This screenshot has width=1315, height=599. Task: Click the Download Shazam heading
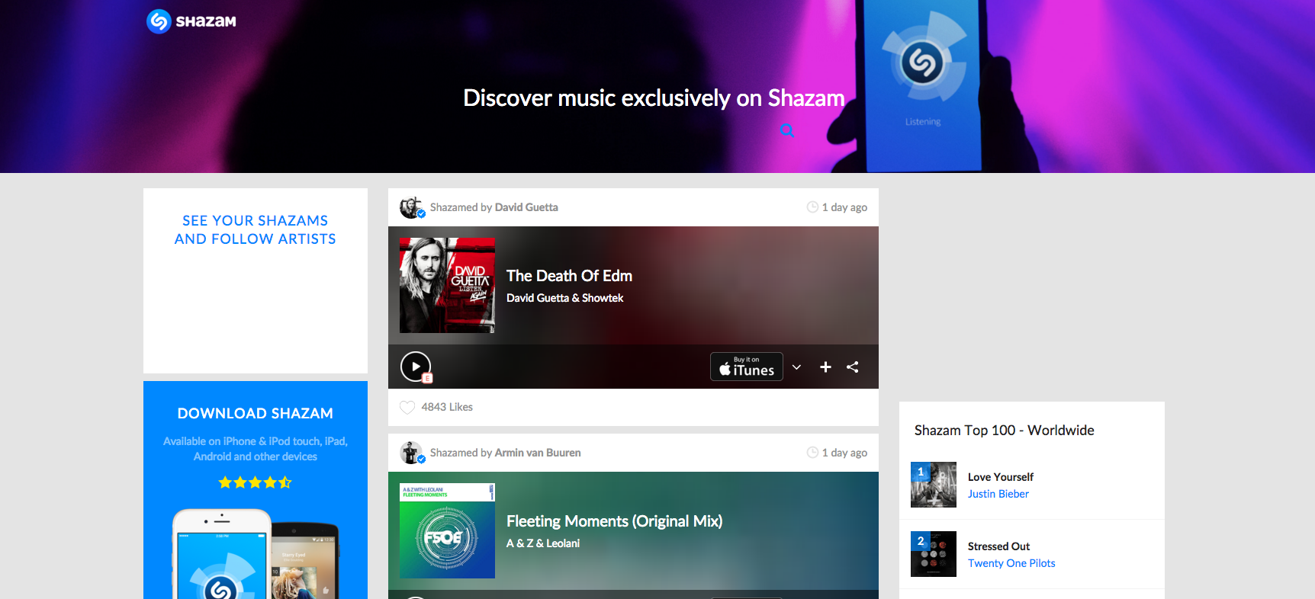255,413
